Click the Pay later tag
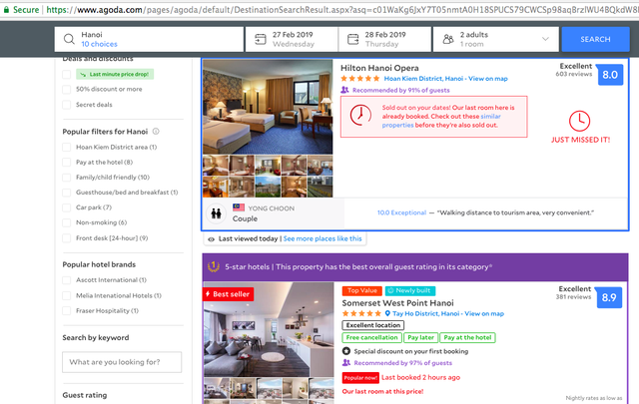This screenshot has width=639, height=404. coord(420,337)
